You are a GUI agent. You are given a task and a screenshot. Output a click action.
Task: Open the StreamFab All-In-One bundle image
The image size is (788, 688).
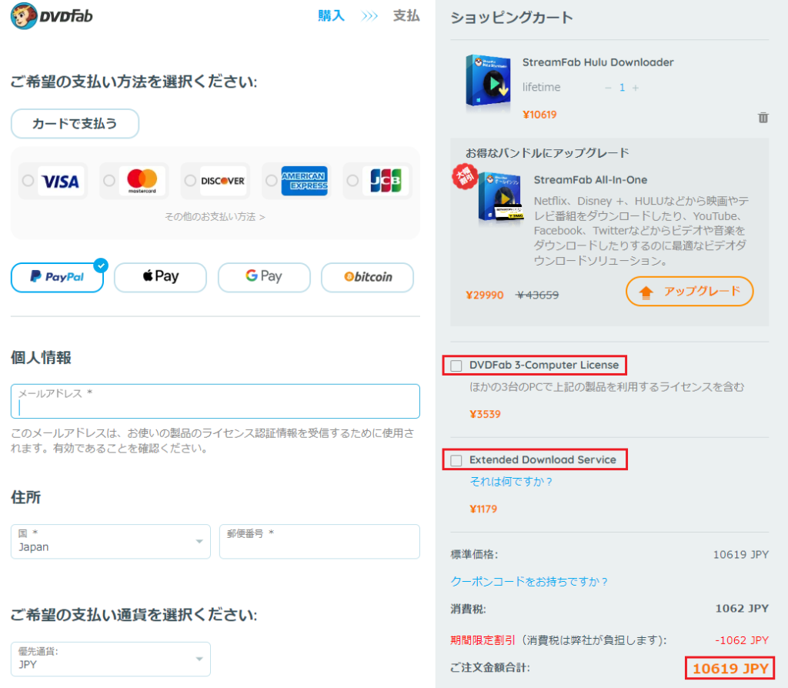coord(500,197)
